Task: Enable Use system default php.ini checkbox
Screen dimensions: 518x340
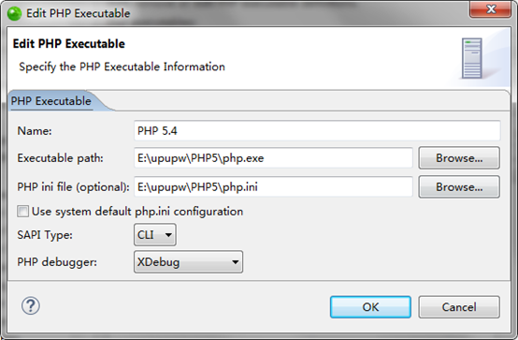Action: [x=22, y=212]
